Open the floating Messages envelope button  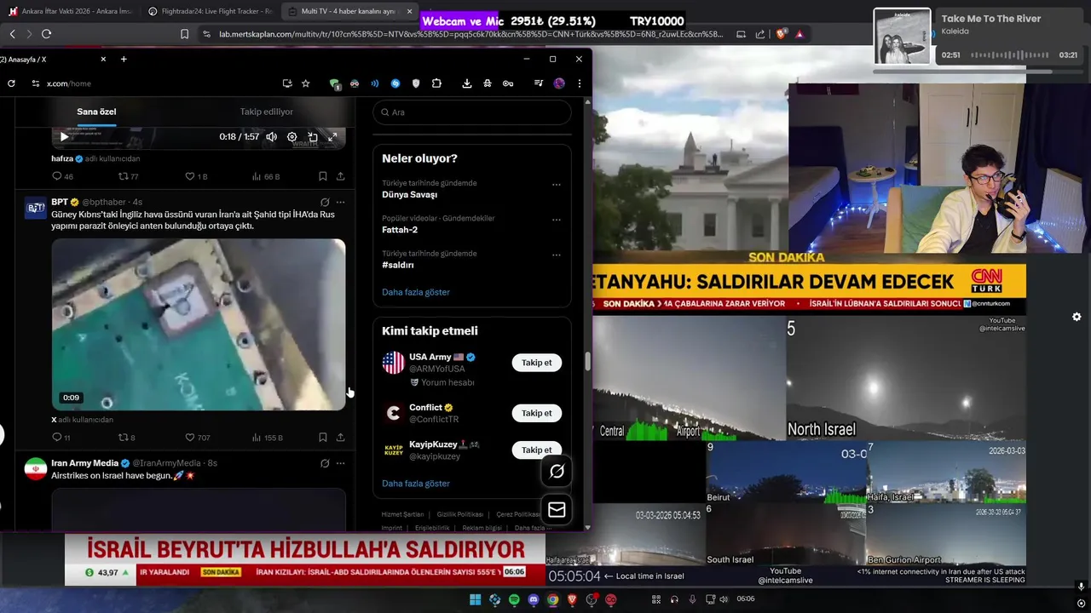[x=557, y=509]
